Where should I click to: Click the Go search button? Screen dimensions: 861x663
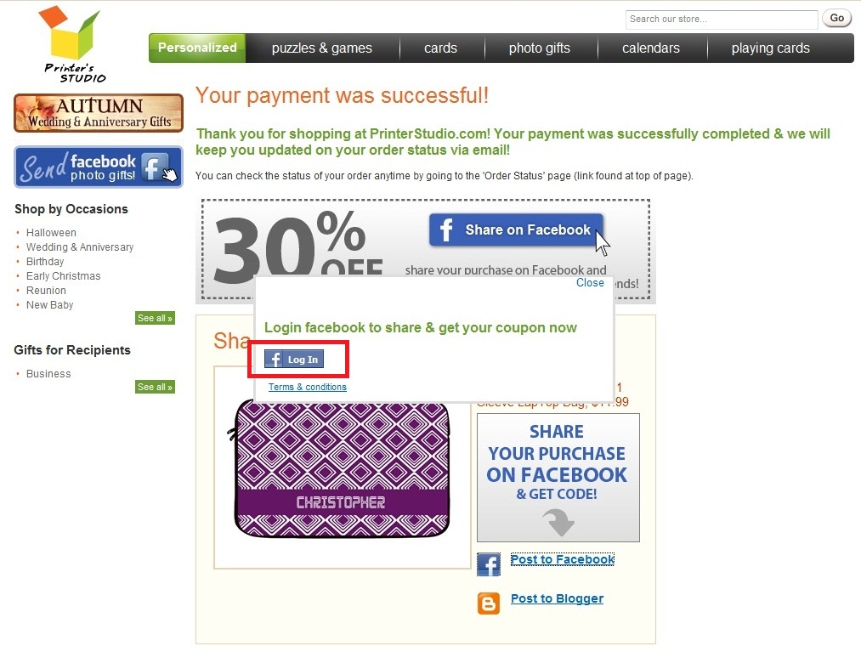837,18
